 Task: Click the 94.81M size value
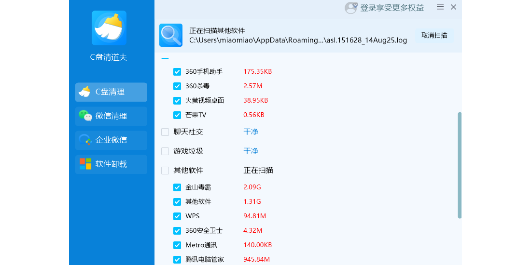(x=255, y=216)
